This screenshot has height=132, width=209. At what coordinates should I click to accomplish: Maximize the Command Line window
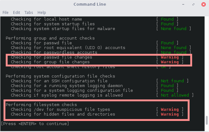click(194, 4)
